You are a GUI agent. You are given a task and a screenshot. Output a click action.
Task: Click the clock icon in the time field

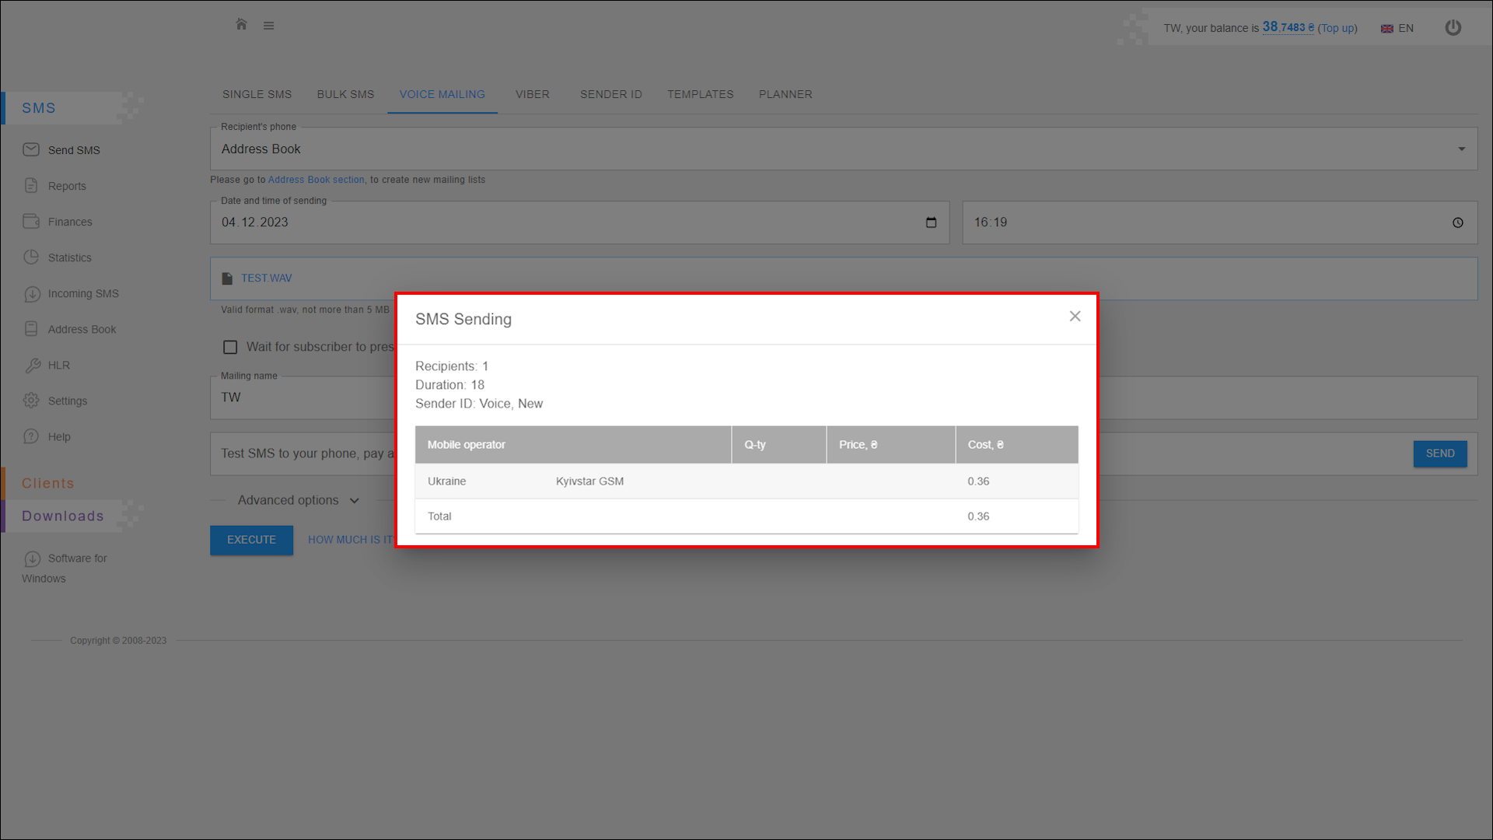[1457, 222]
